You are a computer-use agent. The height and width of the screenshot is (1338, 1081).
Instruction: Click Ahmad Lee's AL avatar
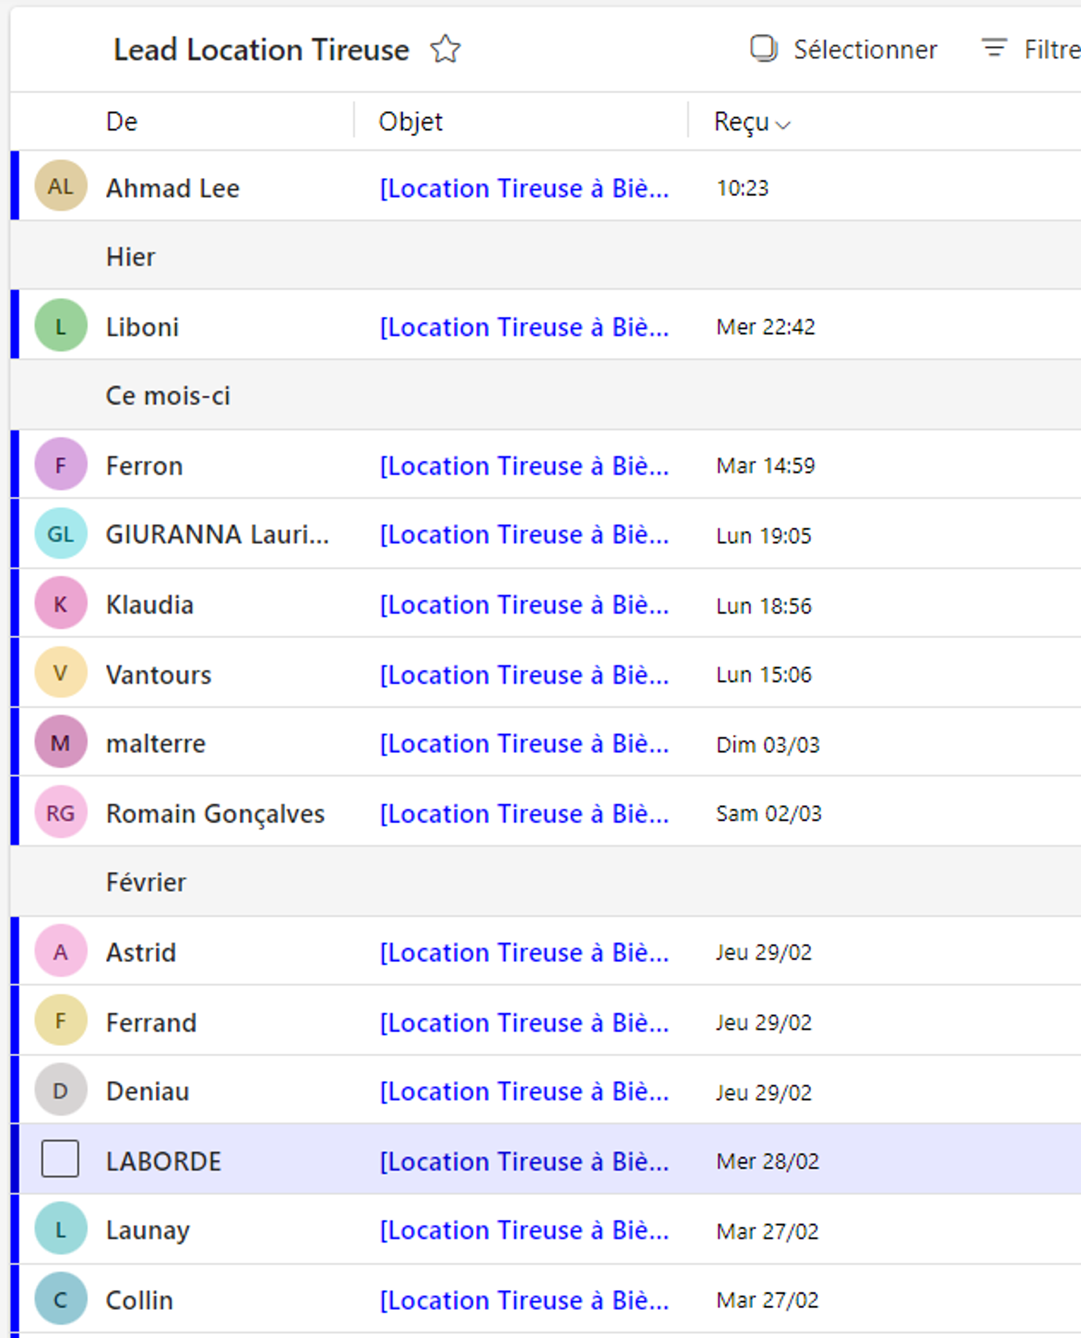point(61,187)
